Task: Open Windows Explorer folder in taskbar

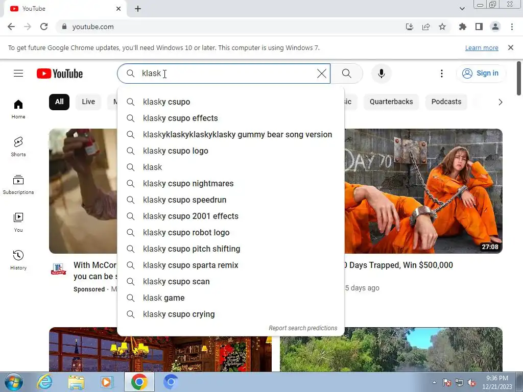Action: pyautogui.click(x=76, y=382)
